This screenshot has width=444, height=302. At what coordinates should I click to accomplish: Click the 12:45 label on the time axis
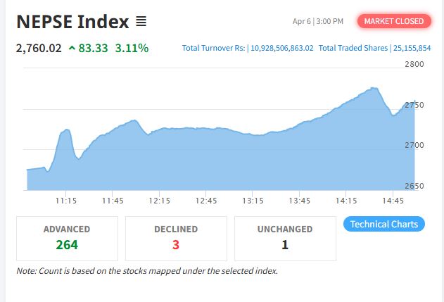[x=205, y=200]
